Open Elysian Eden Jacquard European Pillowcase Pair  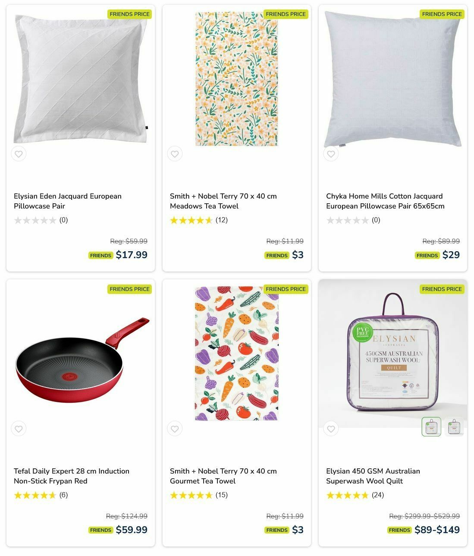(x=68, y=201)
